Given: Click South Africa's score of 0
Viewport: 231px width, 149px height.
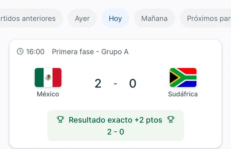Looking at the screenshot, I should pos(132,83).
